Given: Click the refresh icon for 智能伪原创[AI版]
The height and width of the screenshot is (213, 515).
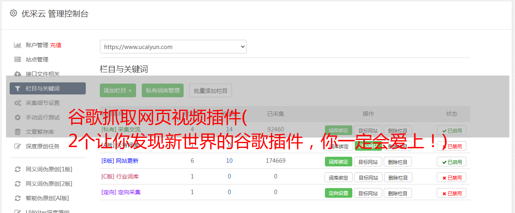Looking at the screenshot, I should [17, 198].
